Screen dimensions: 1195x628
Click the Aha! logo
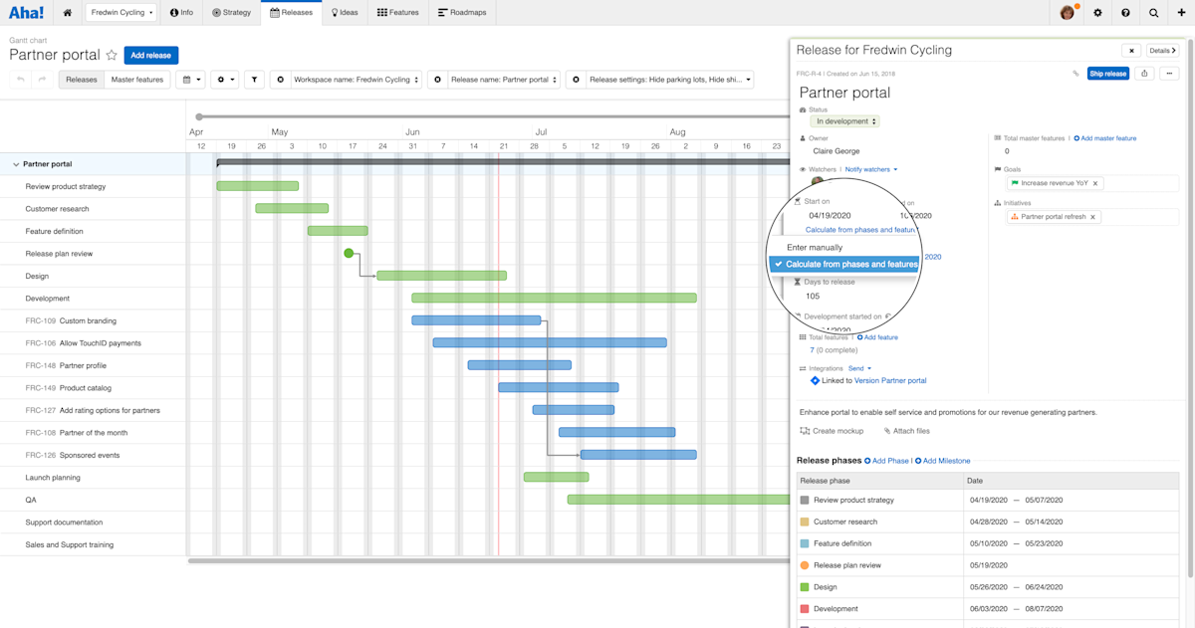pyautogui.click(x=27, y=13)
